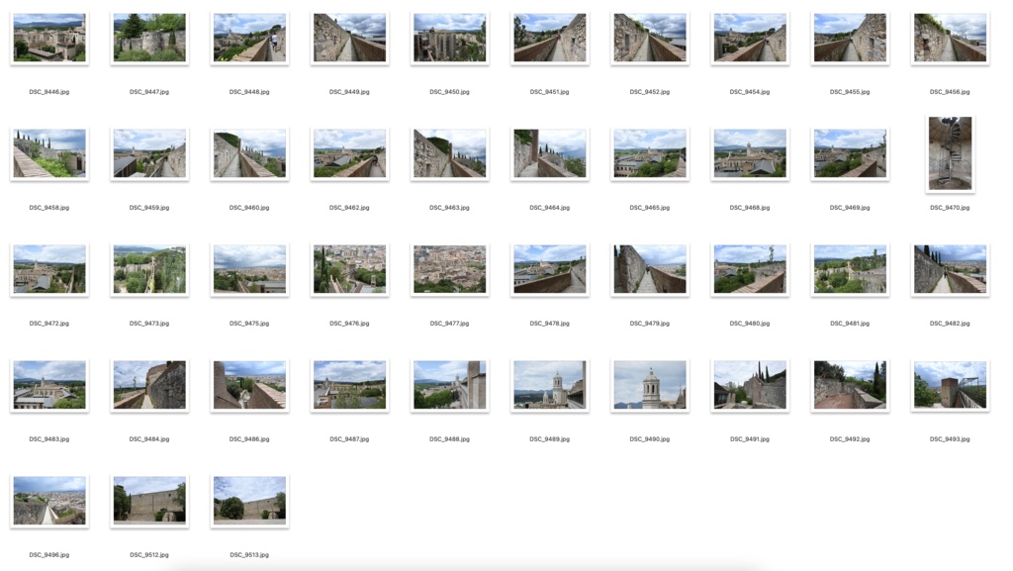Choose the DSC_9465.jpg rooftop photo thumbnail

(x=650, y=153)
